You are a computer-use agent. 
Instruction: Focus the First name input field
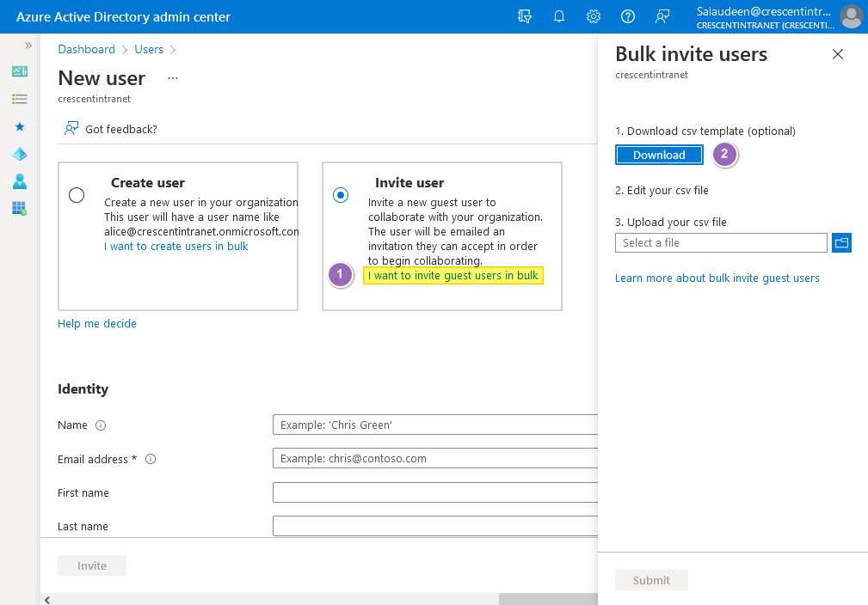tap(435, 492)
